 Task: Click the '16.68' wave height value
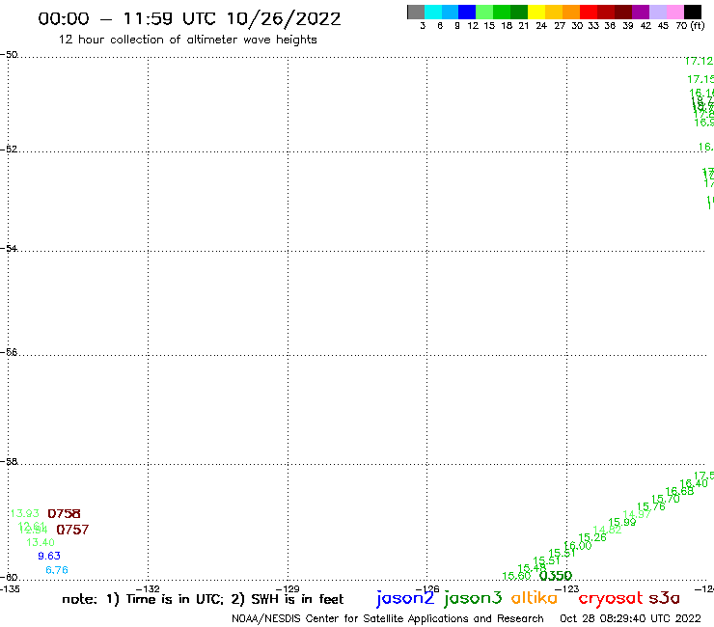[680, 491]
